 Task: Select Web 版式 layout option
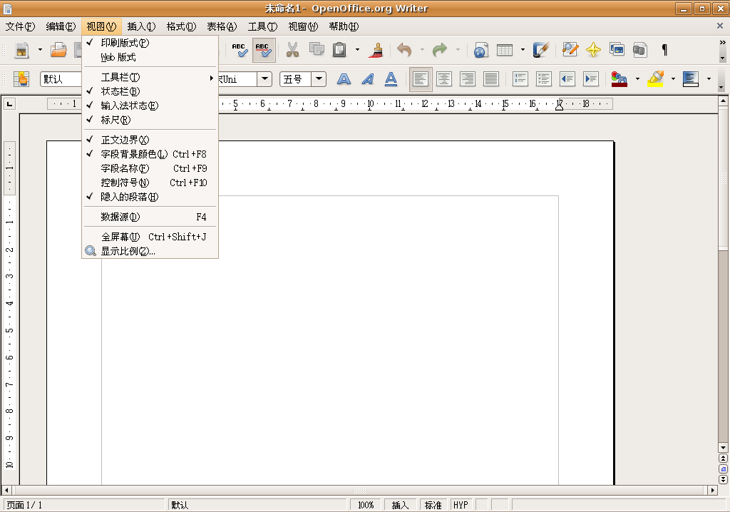tap(150, 57)
